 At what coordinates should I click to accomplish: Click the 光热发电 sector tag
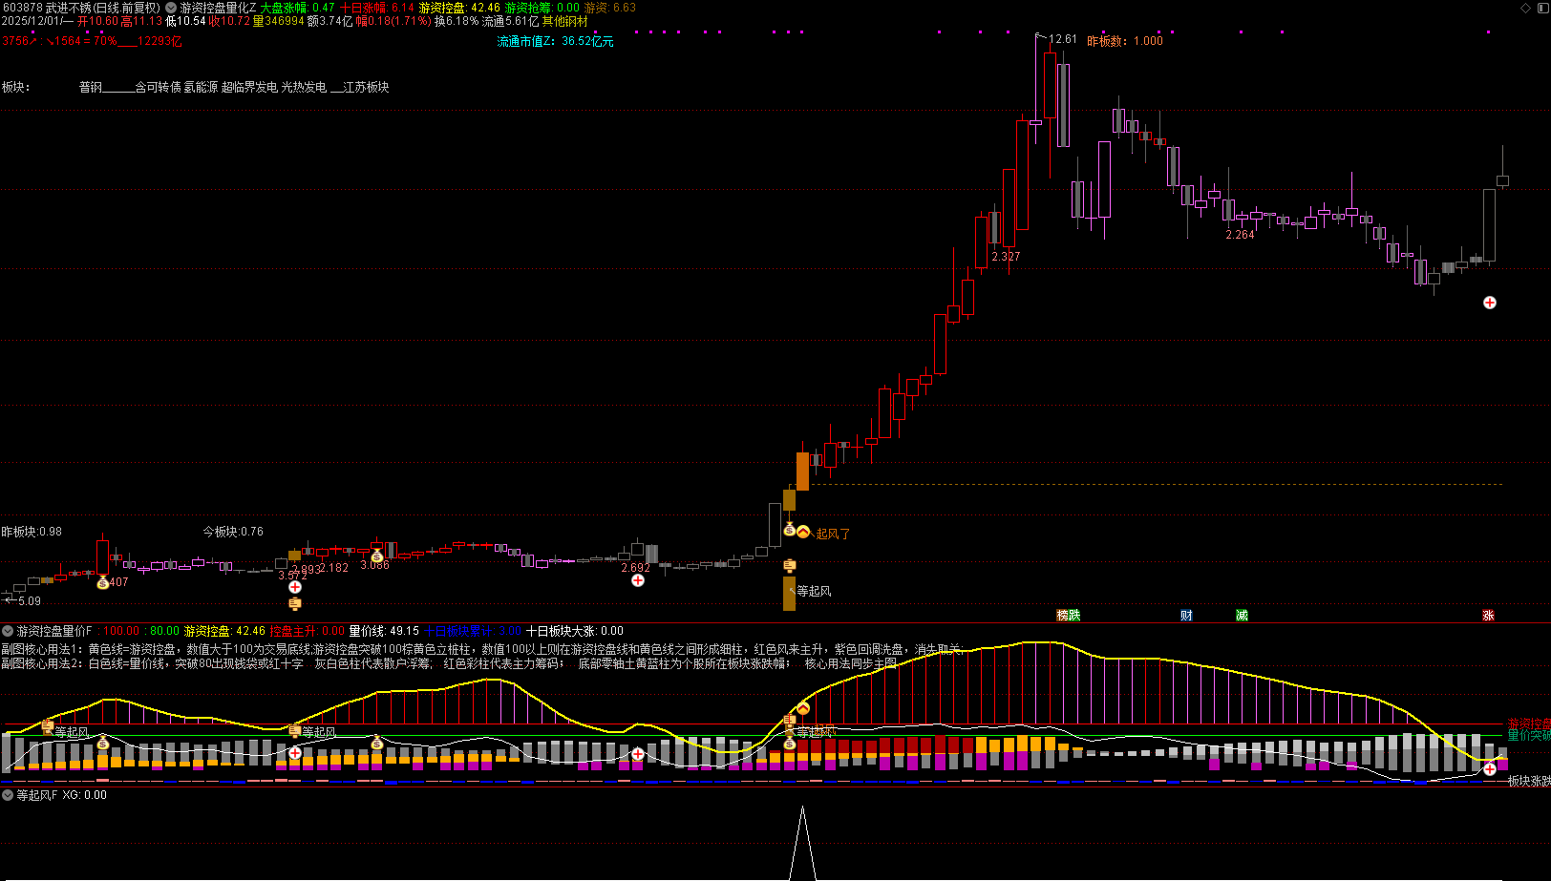tap(304, 87)
